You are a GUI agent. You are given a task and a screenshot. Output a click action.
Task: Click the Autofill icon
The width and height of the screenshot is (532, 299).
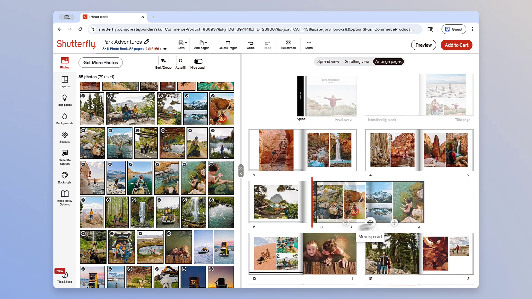(180, 61)
